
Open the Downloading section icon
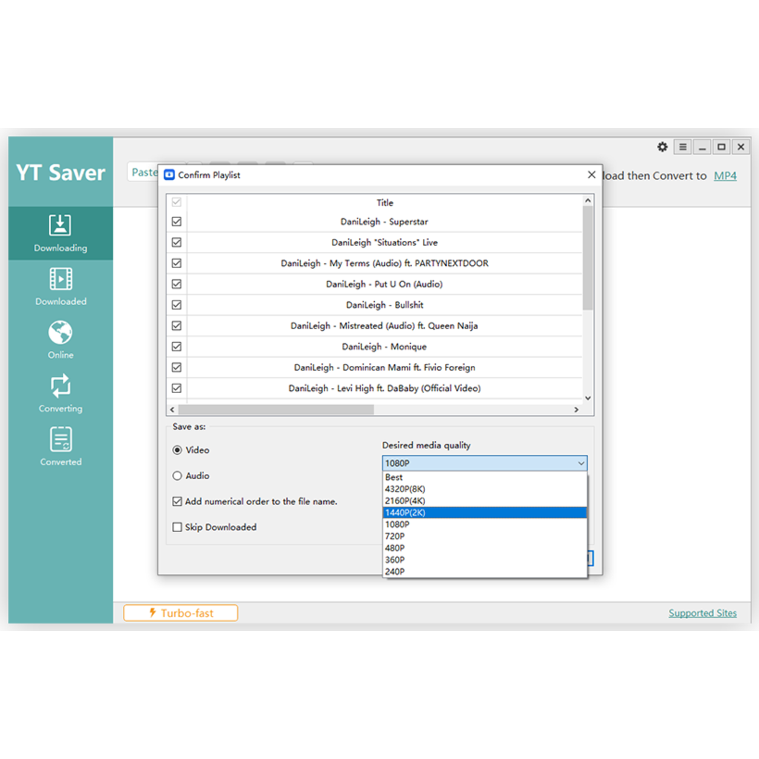pos(60,226)
